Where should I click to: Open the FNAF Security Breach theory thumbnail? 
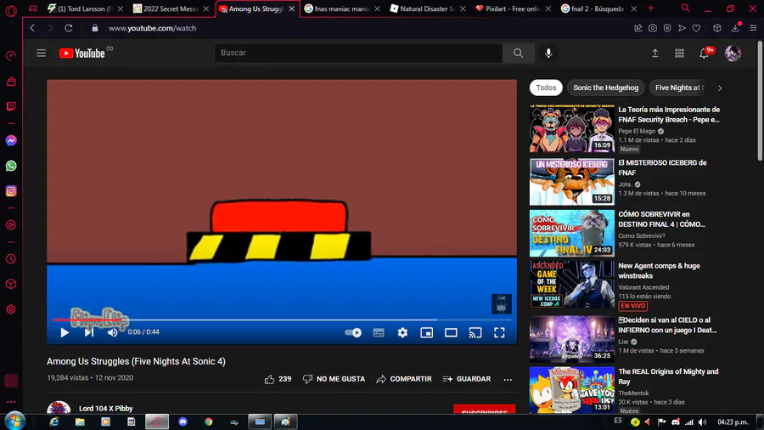click(x=572, y=128)
